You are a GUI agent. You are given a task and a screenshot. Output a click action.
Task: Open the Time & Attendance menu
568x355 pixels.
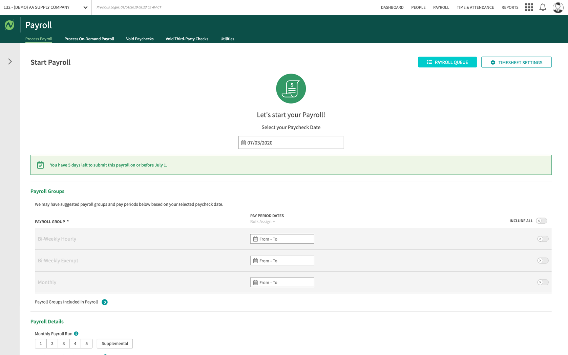pos(475,7)
